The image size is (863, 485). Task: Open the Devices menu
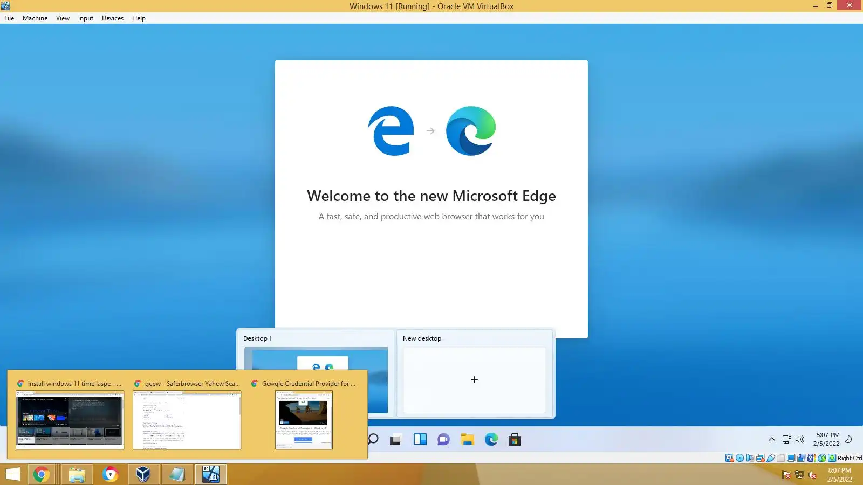[x=113, y=18]
